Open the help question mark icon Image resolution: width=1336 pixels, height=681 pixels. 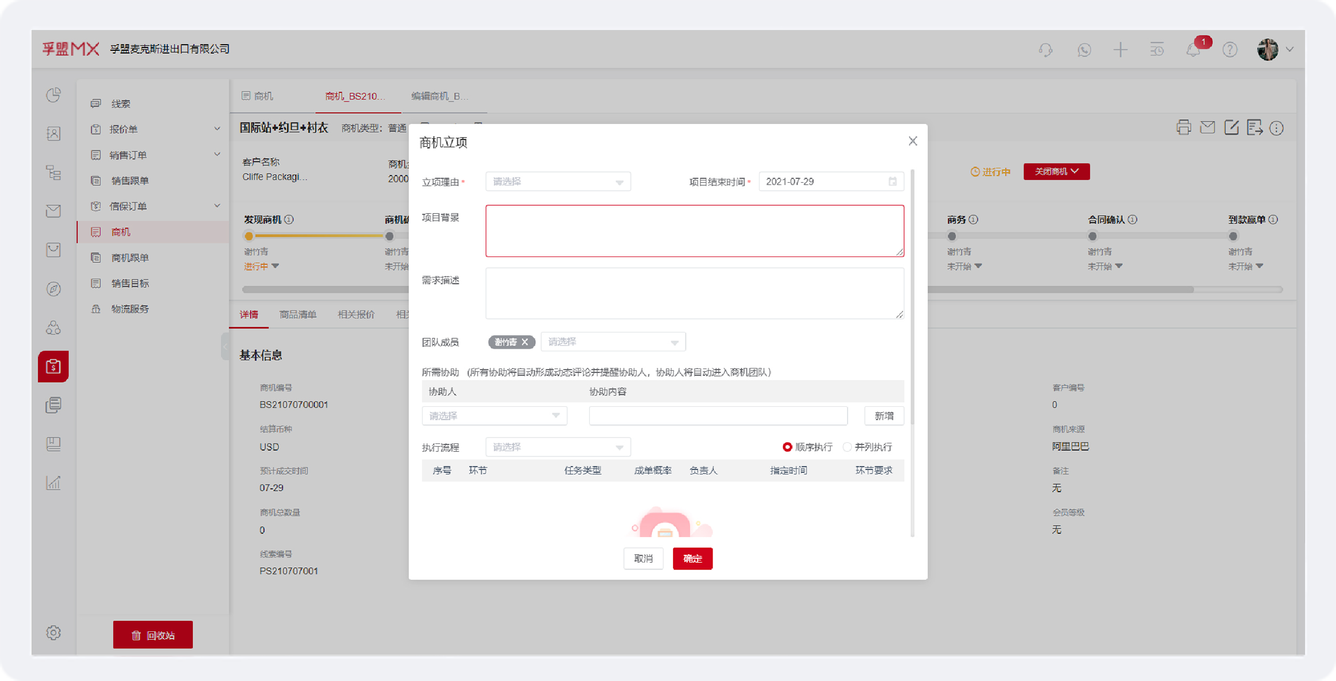click(1230, 50)
